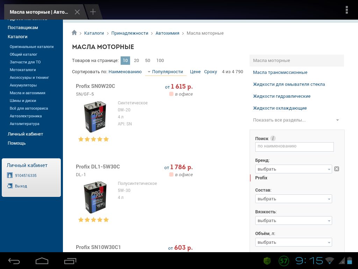The height and width of the screenshot is (269, 358).
Task: Show 50 items per page
Action: (x=148, y=60)
